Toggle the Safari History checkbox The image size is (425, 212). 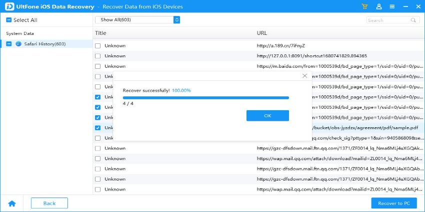pyautogui.click(x=9, y=44)
